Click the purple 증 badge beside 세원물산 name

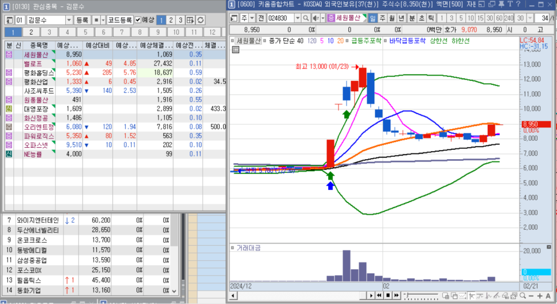(x=331, y=18)
